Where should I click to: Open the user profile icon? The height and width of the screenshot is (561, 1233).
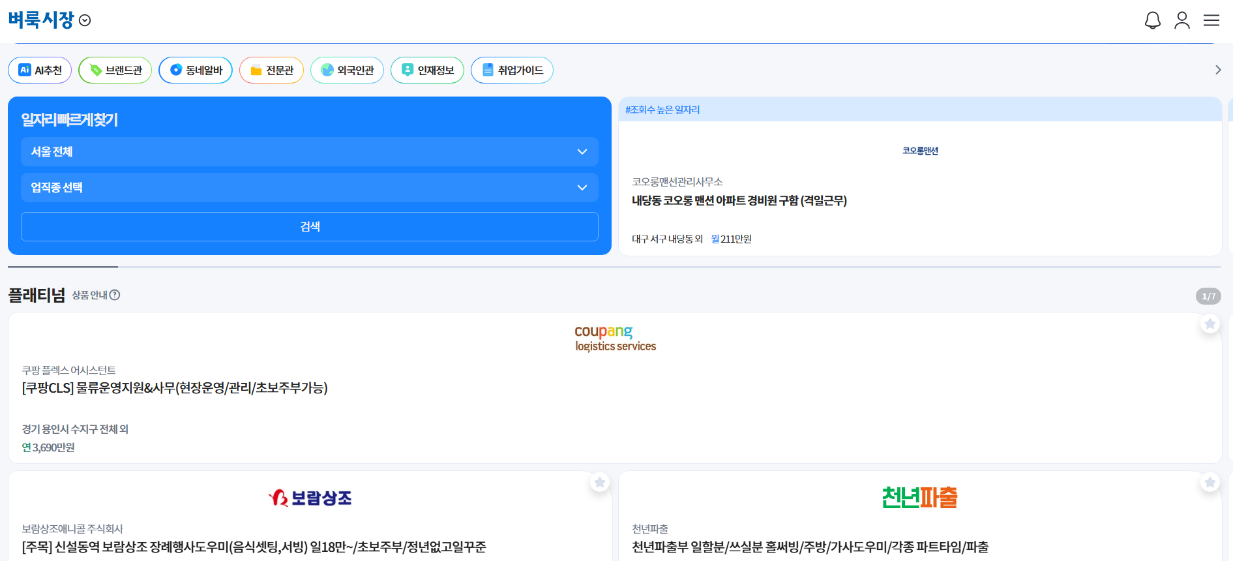(x=1181, y=20)
